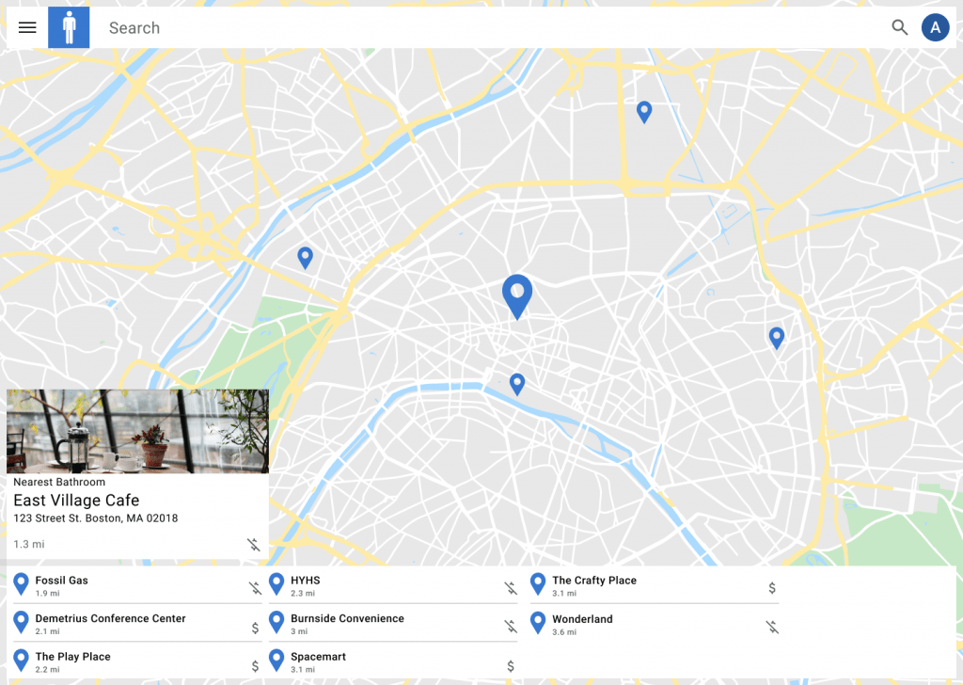Image resolution: width=963 pixels, height=685 pixels.
Task: Click the free icon beside Fossil Gas
Action: tap(255, 588)
